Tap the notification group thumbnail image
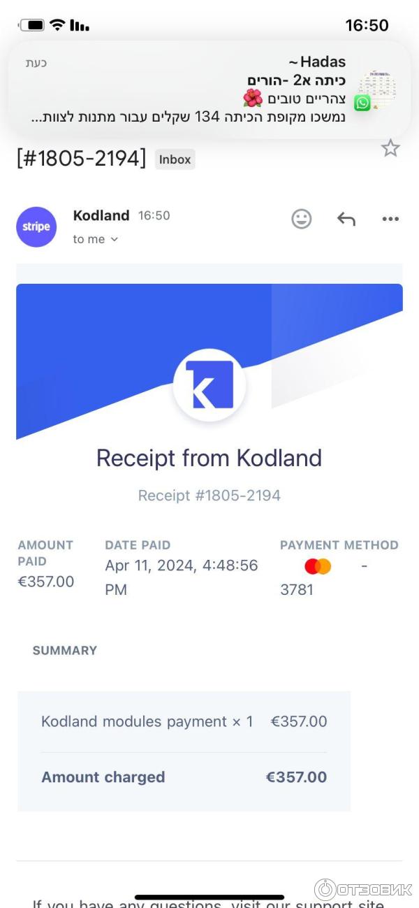This screenshot has width=419, height=908. point(378,88)
